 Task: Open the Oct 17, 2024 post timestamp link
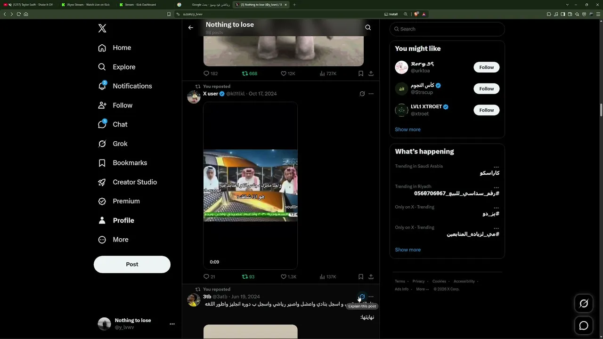(262, 94)
